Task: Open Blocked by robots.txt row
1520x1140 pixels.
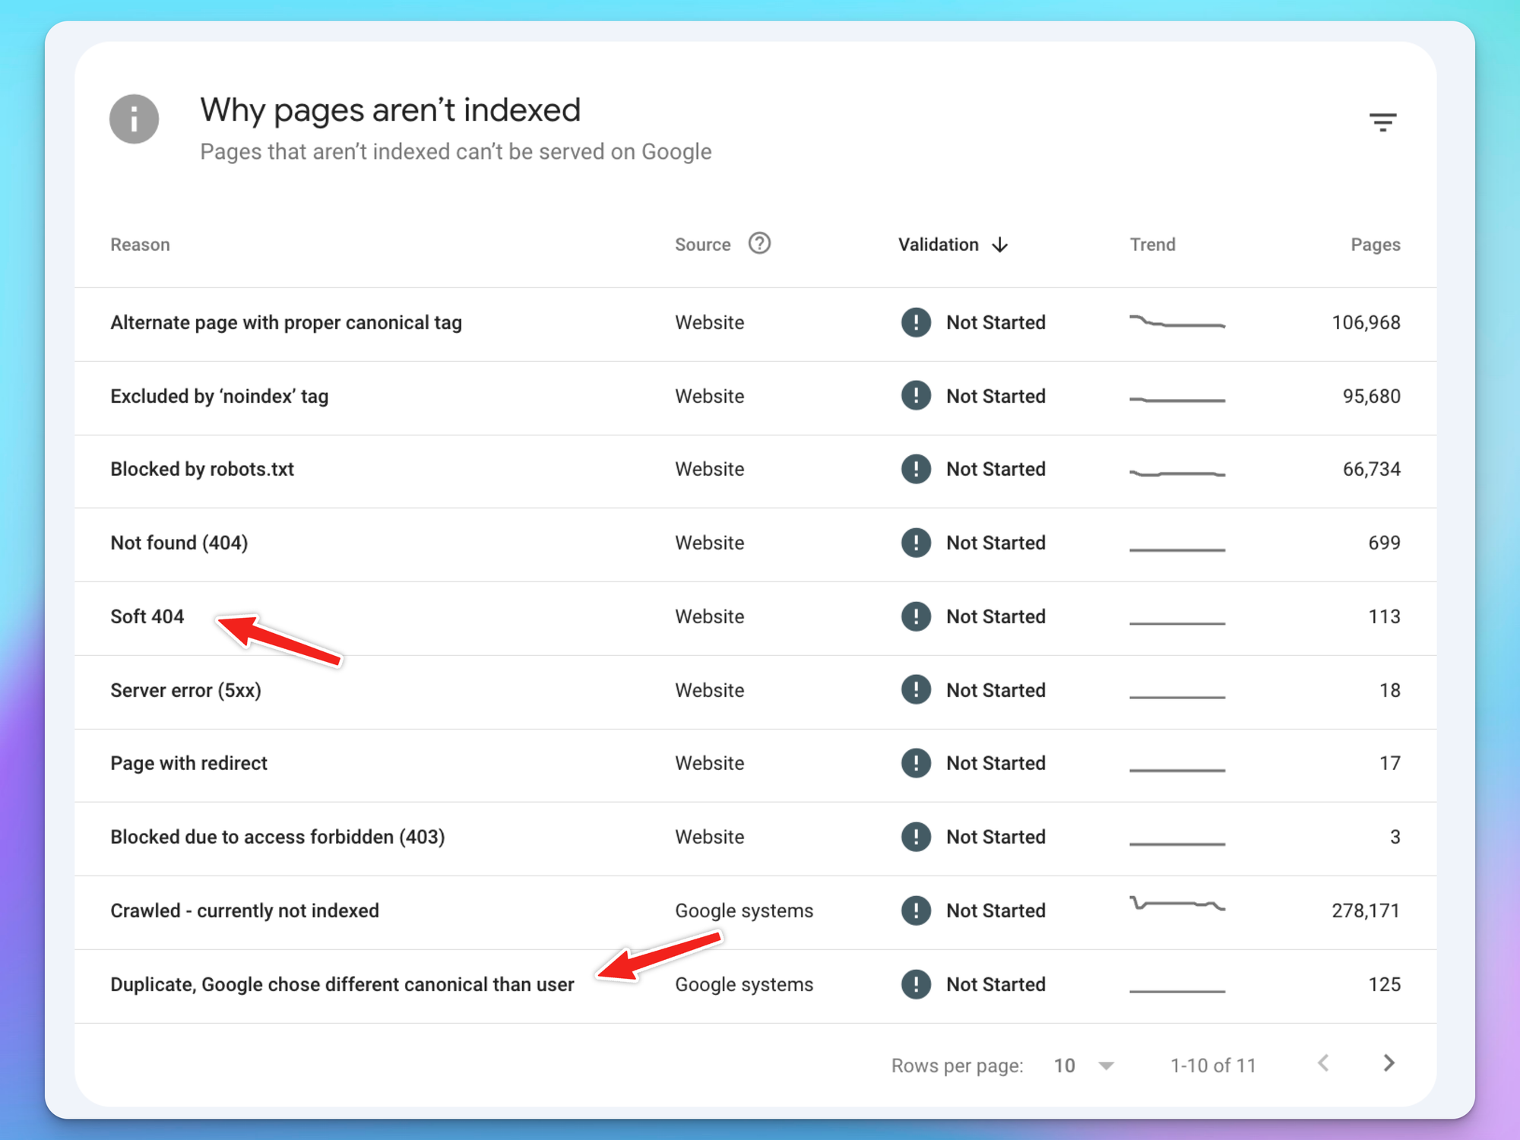Action: coord(202,469)
